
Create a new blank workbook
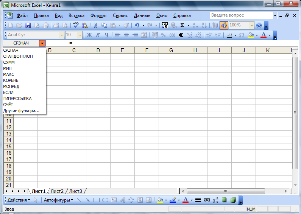[11, 25]
